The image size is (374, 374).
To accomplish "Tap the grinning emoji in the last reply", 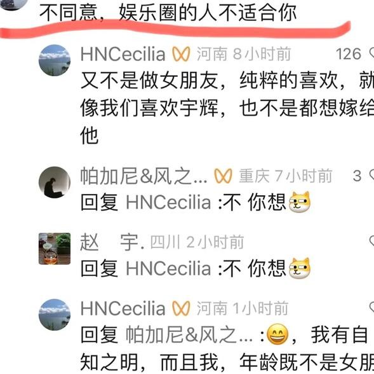I will (x=277, y=335).
